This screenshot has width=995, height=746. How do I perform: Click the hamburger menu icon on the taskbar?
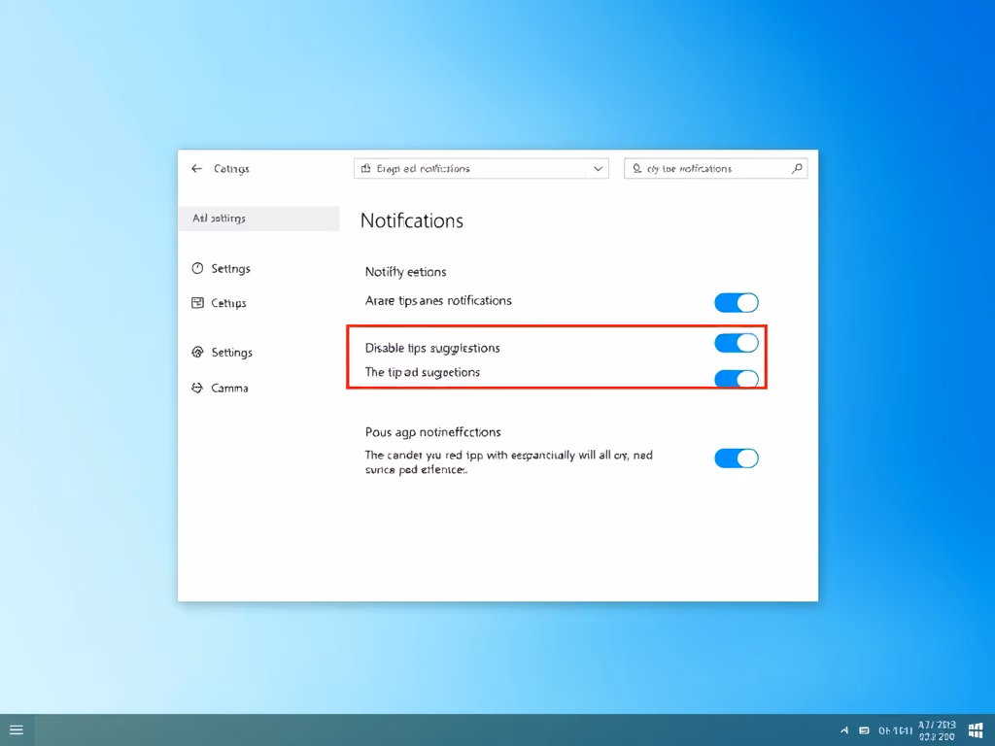(16, 730)
